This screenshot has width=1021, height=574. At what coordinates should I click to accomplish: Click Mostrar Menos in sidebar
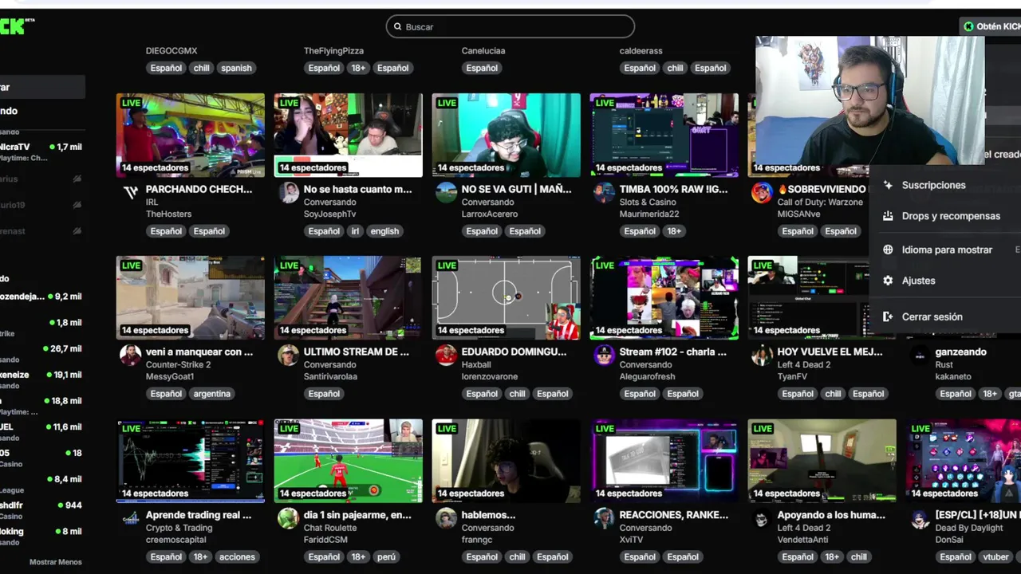pyautogui.click(x=56, y=562)
